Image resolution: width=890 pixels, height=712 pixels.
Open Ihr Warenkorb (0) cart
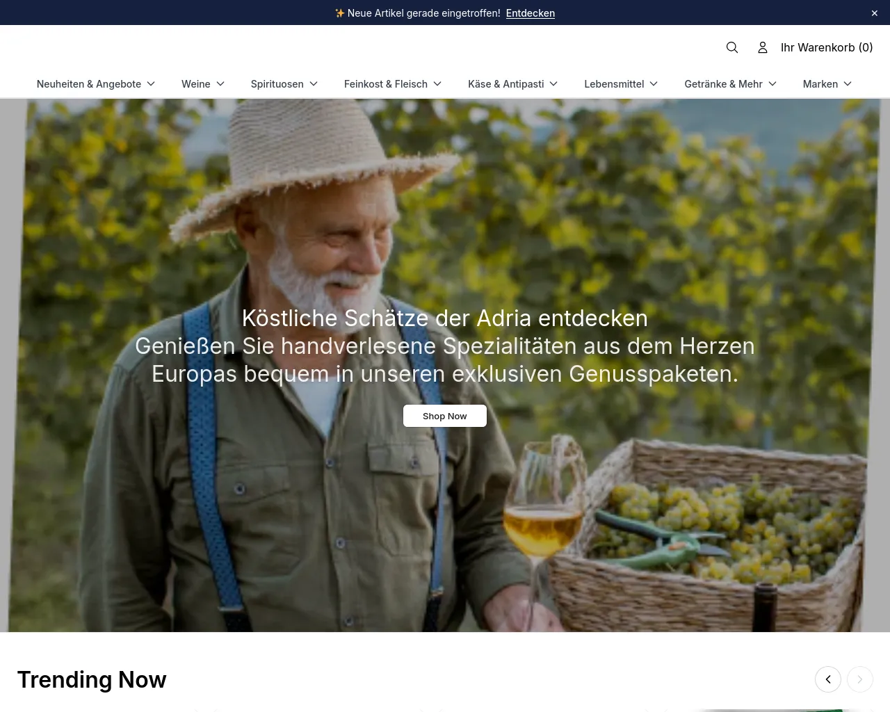click(827, 47)
